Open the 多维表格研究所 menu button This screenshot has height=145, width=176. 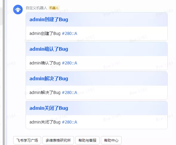pyautogui.click(x=58, y=140)
